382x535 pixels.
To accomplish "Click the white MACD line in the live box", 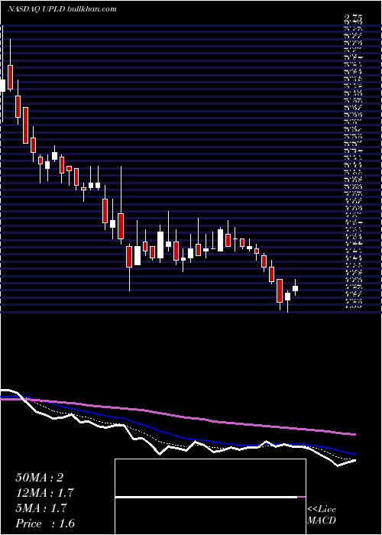I will click(206, 497).
